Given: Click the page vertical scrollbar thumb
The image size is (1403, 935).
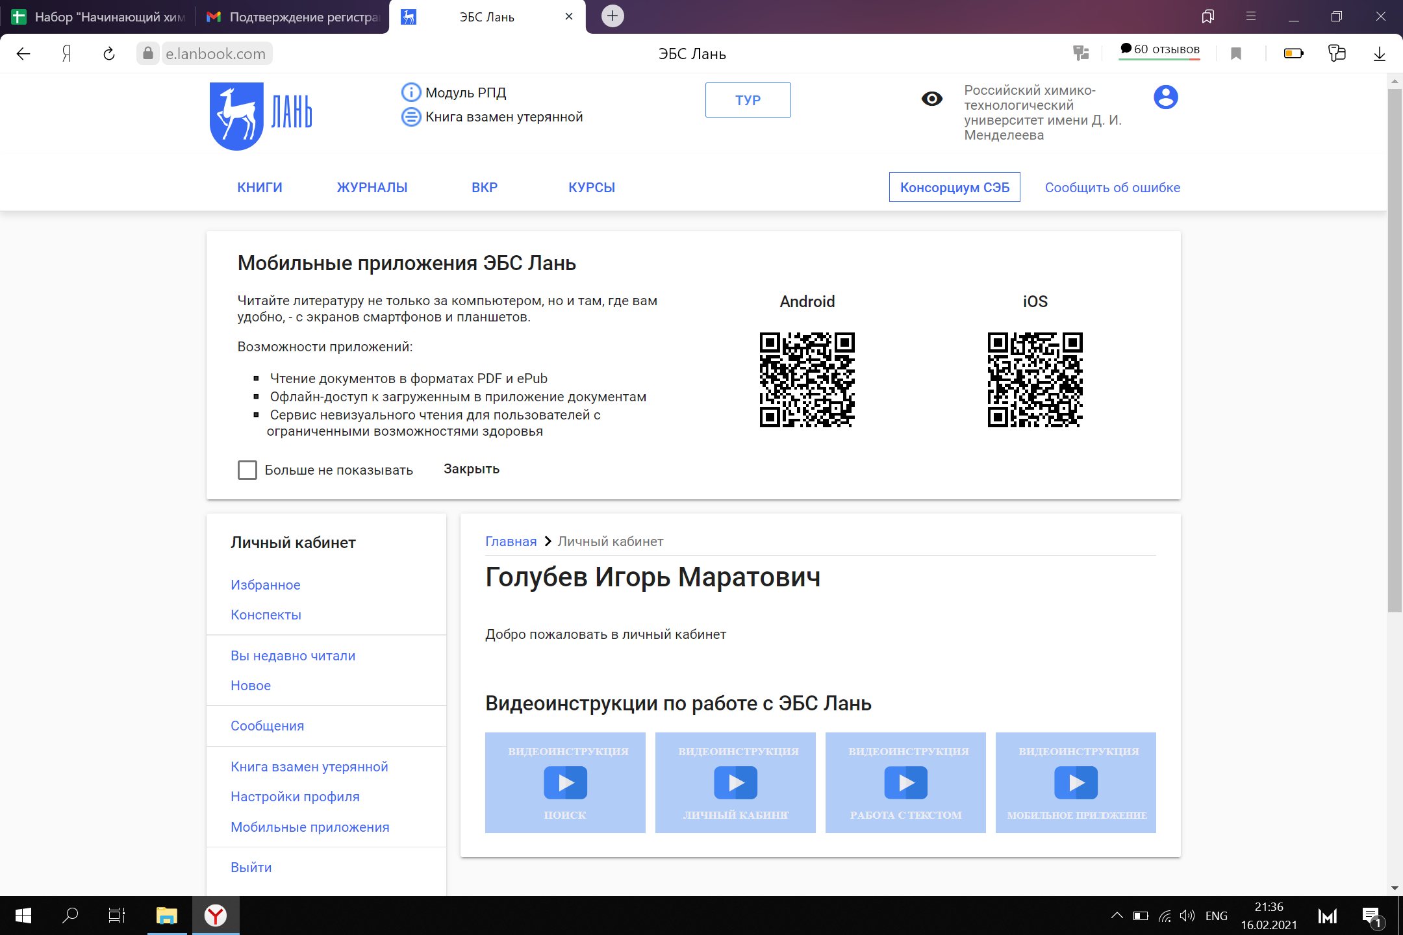Looking at the screenshot, I should click(x=1395, y=351).
